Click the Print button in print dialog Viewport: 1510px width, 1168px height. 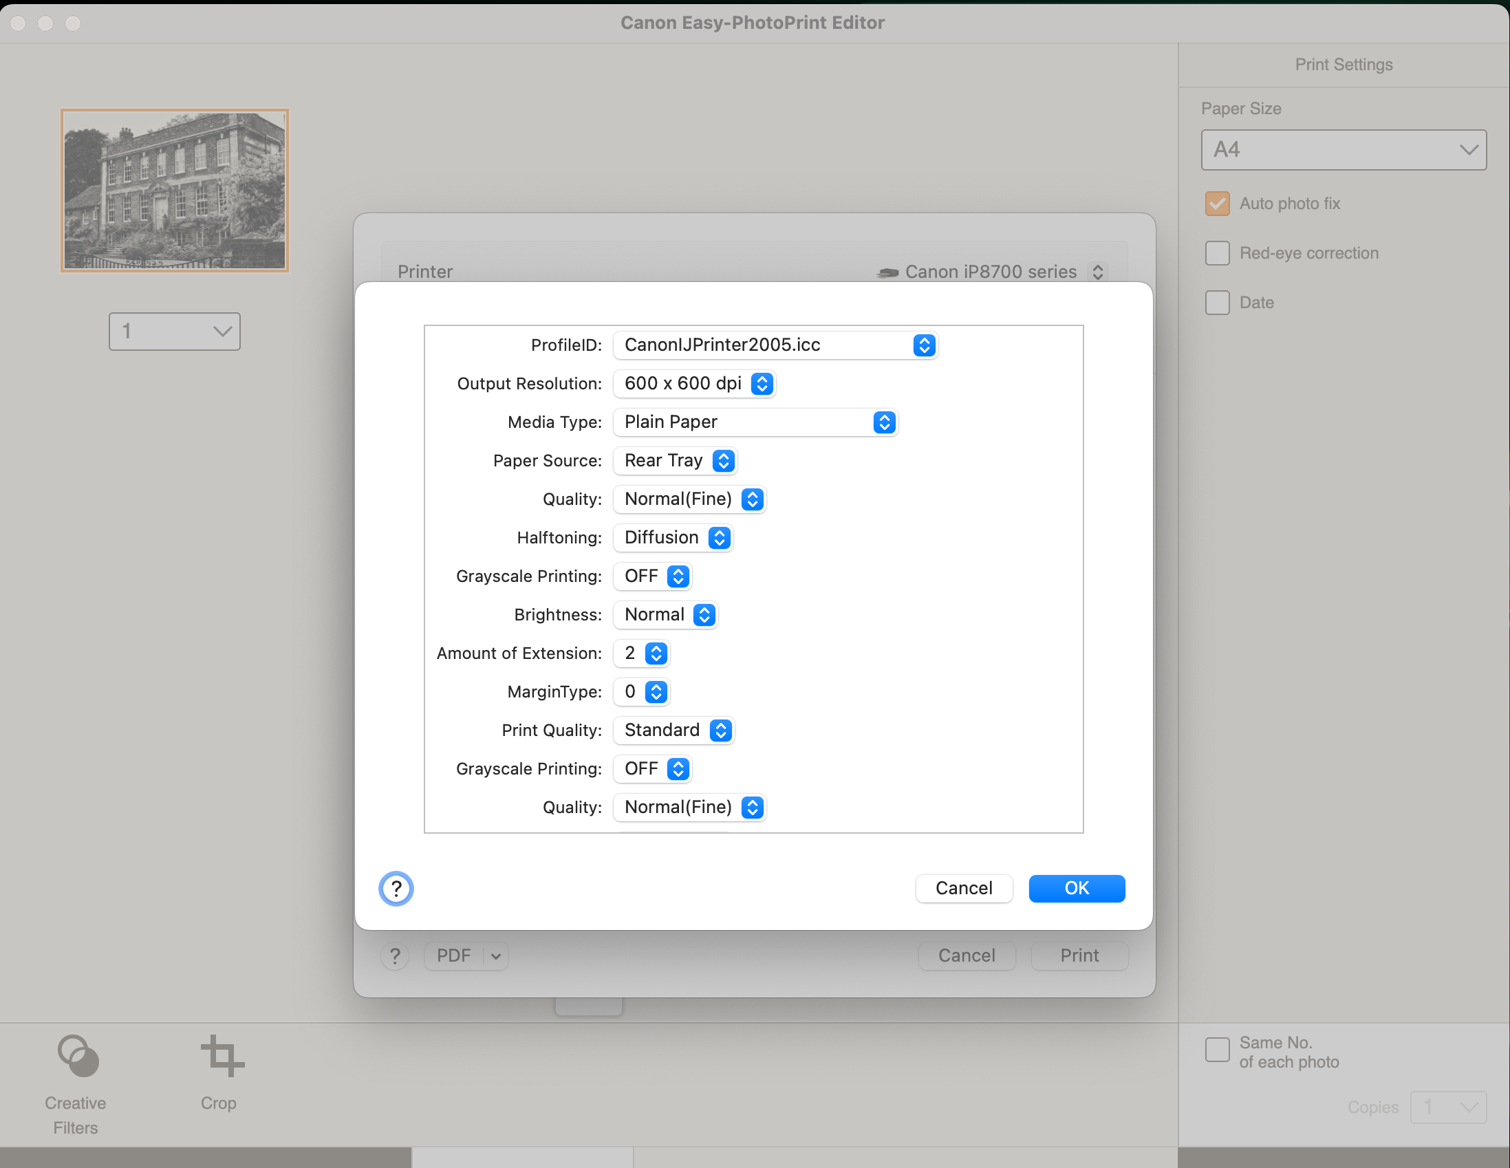click(1079, 955)
